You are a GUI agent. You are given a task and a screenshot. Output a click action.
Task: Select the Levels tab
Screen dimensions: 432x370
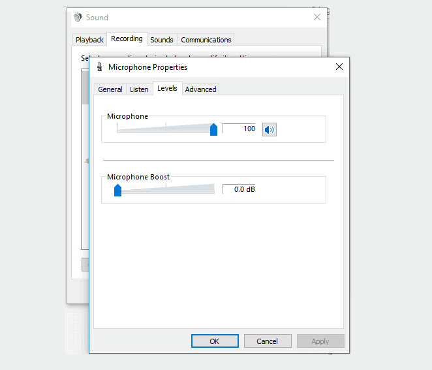167,88
